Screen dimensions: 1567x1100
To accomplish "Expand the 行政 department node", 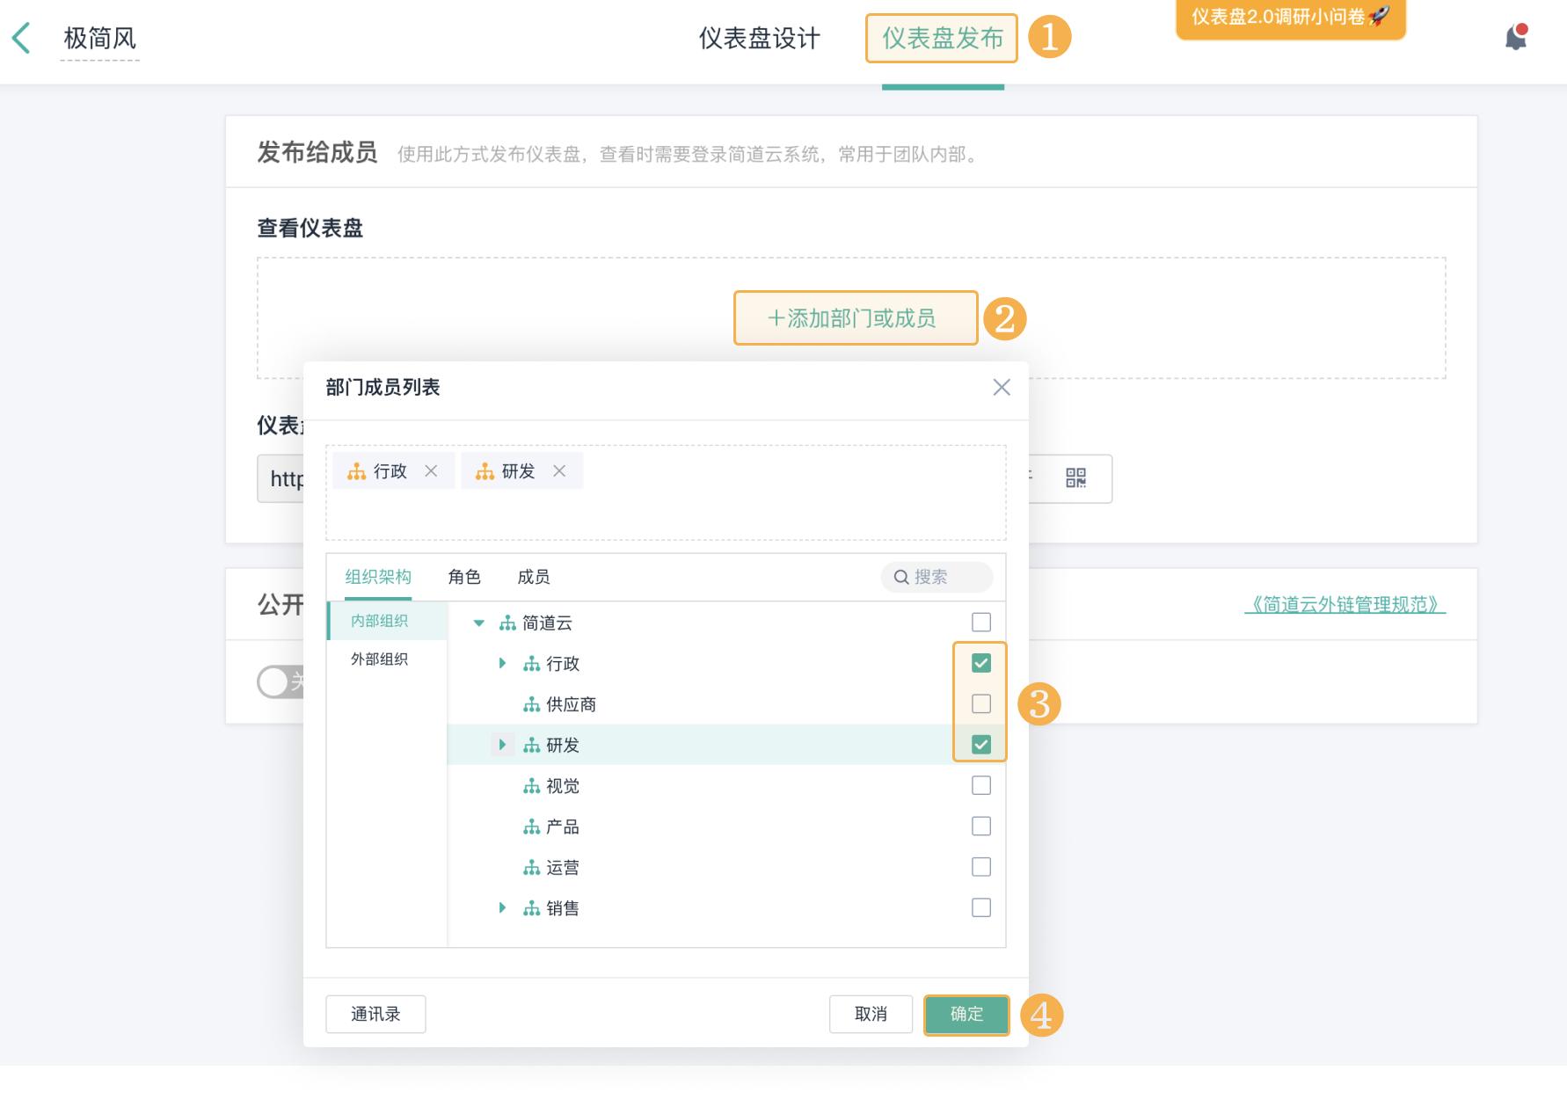I will [502, 663].
